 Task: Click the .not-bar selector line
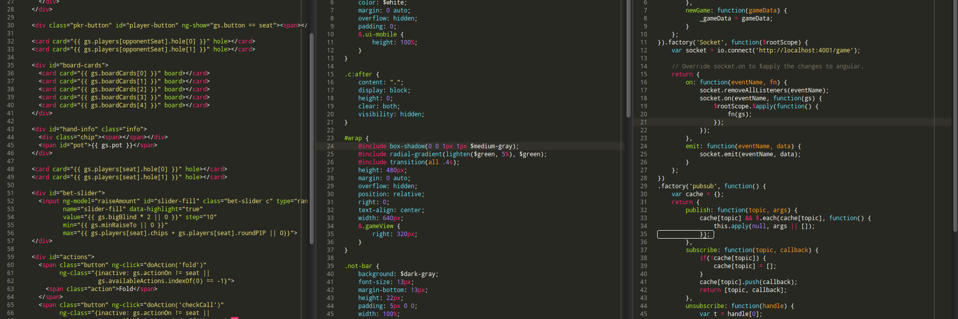coord(362,266)
